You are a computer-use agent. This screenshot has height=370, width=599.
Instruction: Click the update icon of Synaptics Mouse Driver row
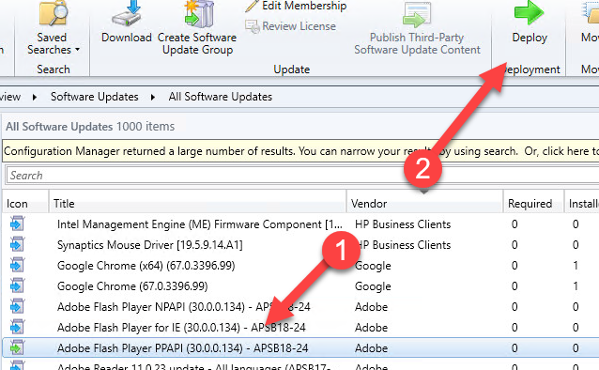click(17, 244)
